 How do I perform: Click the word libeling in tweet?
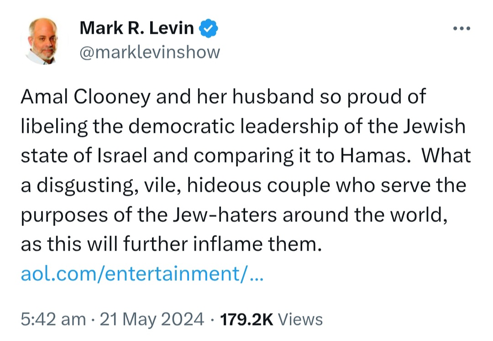click(54, 126)
